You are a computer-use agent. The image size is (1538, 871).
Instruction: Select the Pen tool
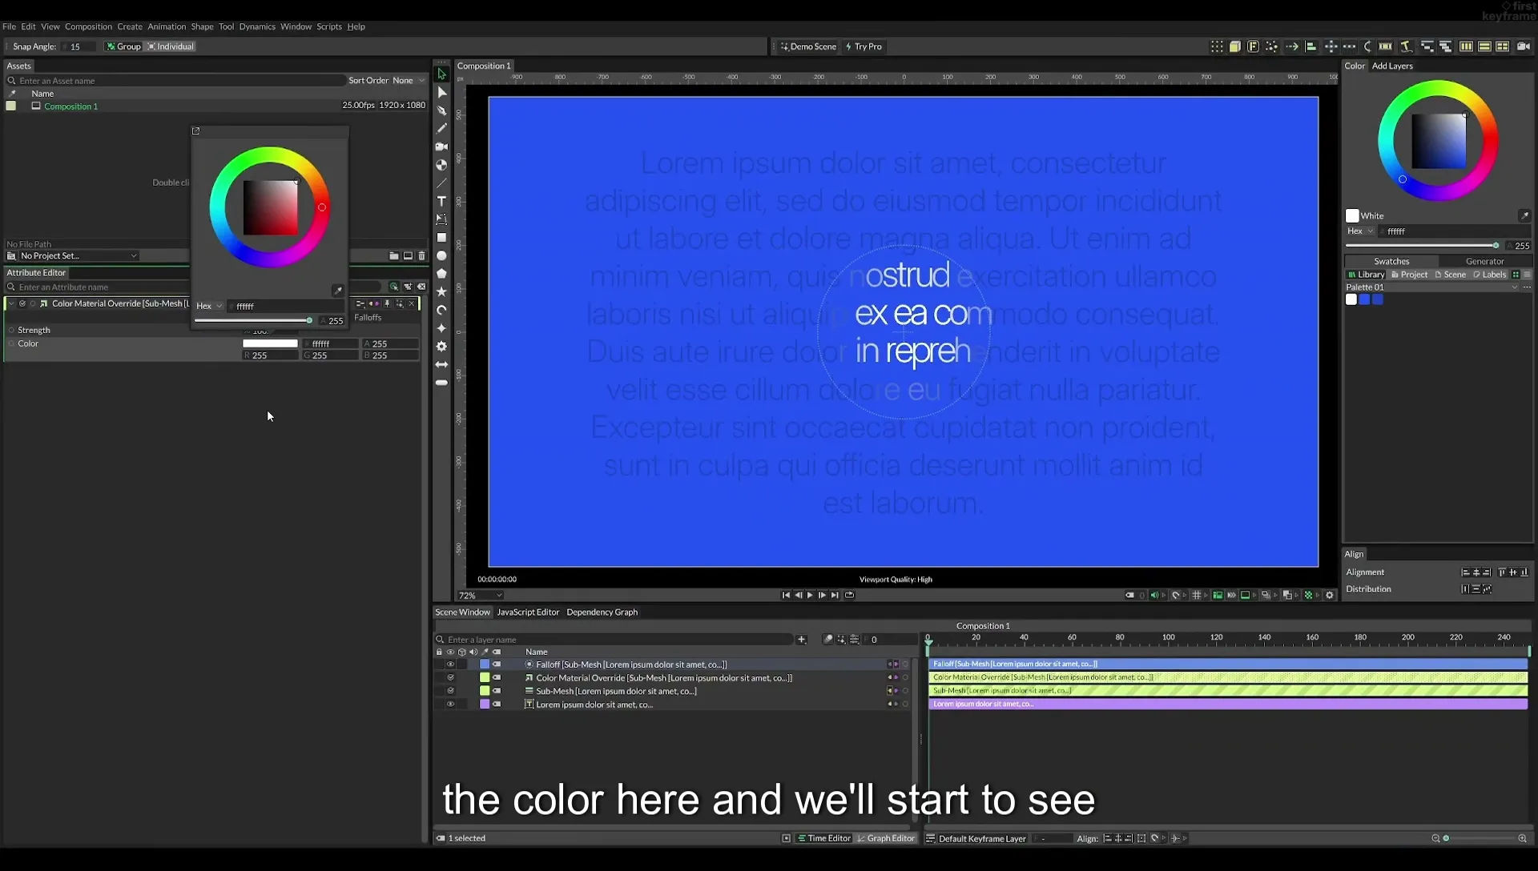(x=441, y=110)
